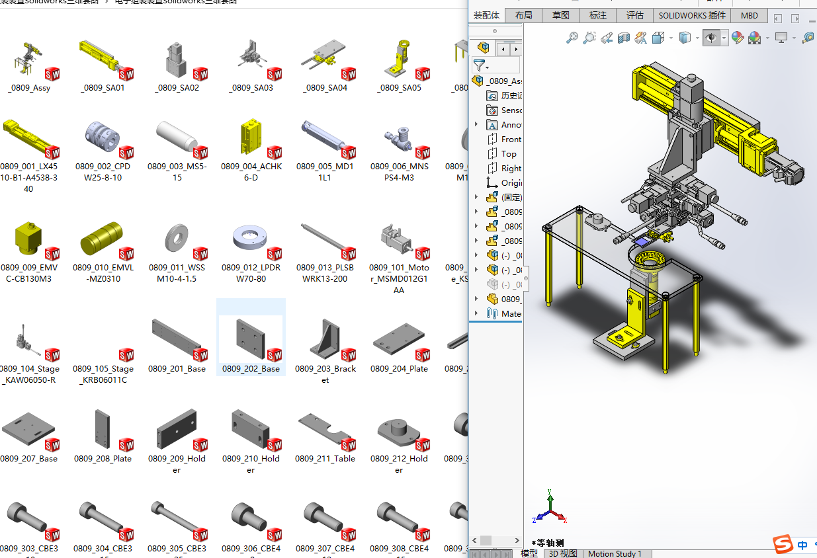Select the Zoom to Fit tool

574,37
